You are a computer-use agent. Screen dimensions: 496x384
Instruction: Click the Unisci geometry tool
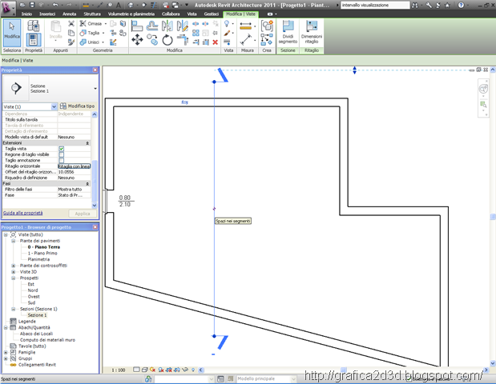click(90, 42)
